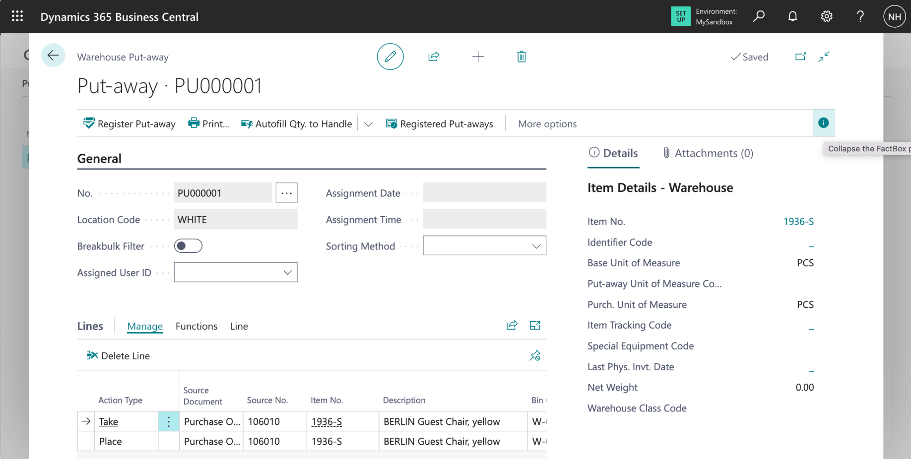Click the back arrow button

tap(53, 56)
